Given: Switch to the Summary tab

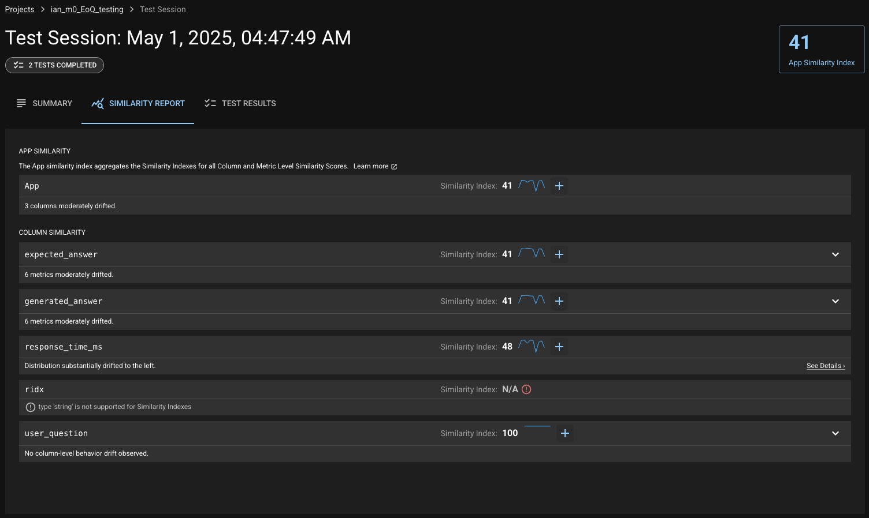Looking at the screenshot, I should [x=44, y=103].
